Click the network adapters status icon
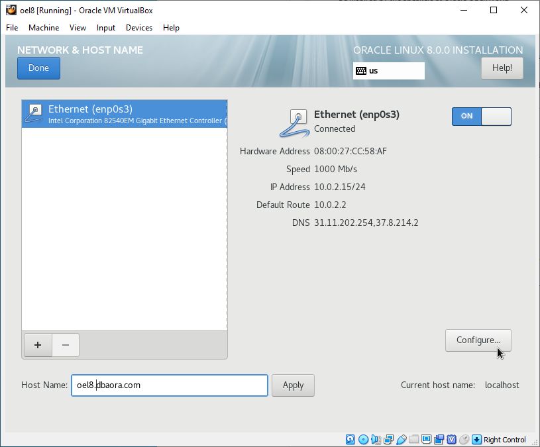Screen dimensions: 540x447 click(x=389, y=440)
